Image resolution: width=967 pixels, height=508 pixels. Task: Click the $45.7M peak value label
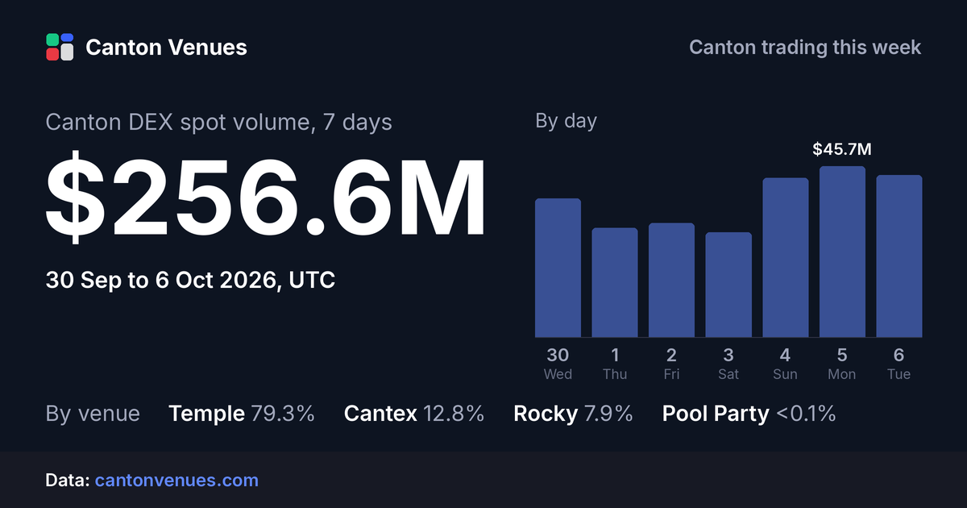tap(842, 149)
